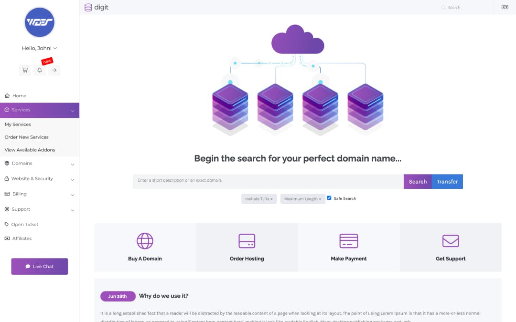Click the purple Search button
Screen dimensions: 516x322
tap(418, 182)
